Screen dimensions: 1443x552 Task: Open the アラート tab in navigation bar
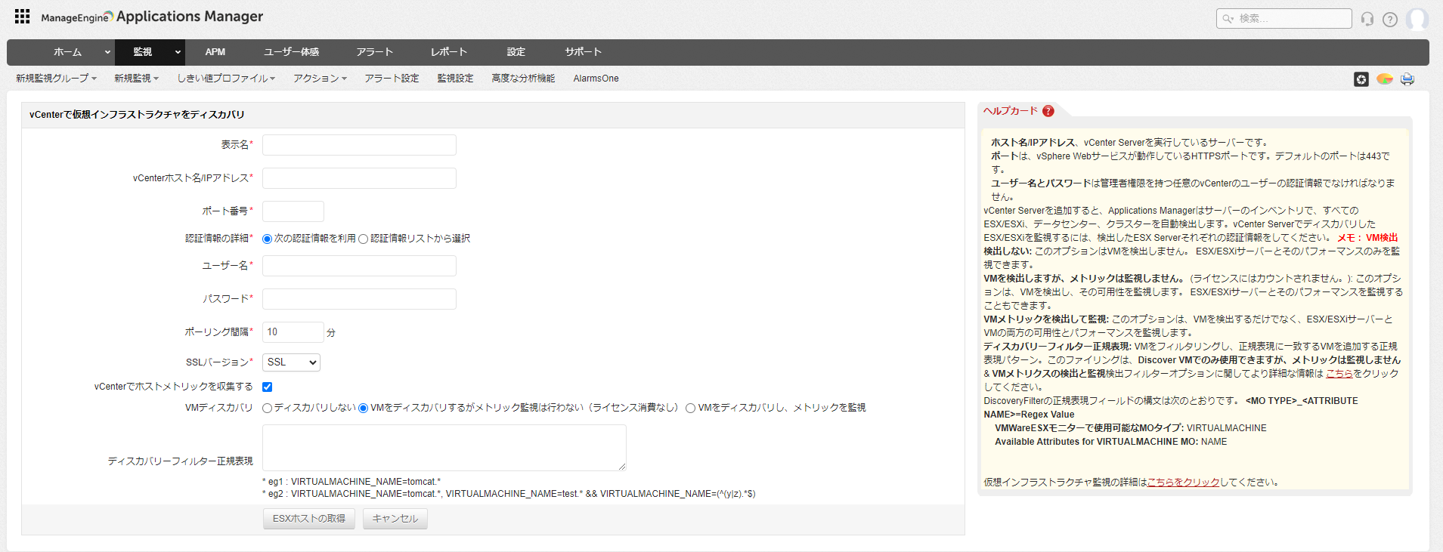pos(374,52)
